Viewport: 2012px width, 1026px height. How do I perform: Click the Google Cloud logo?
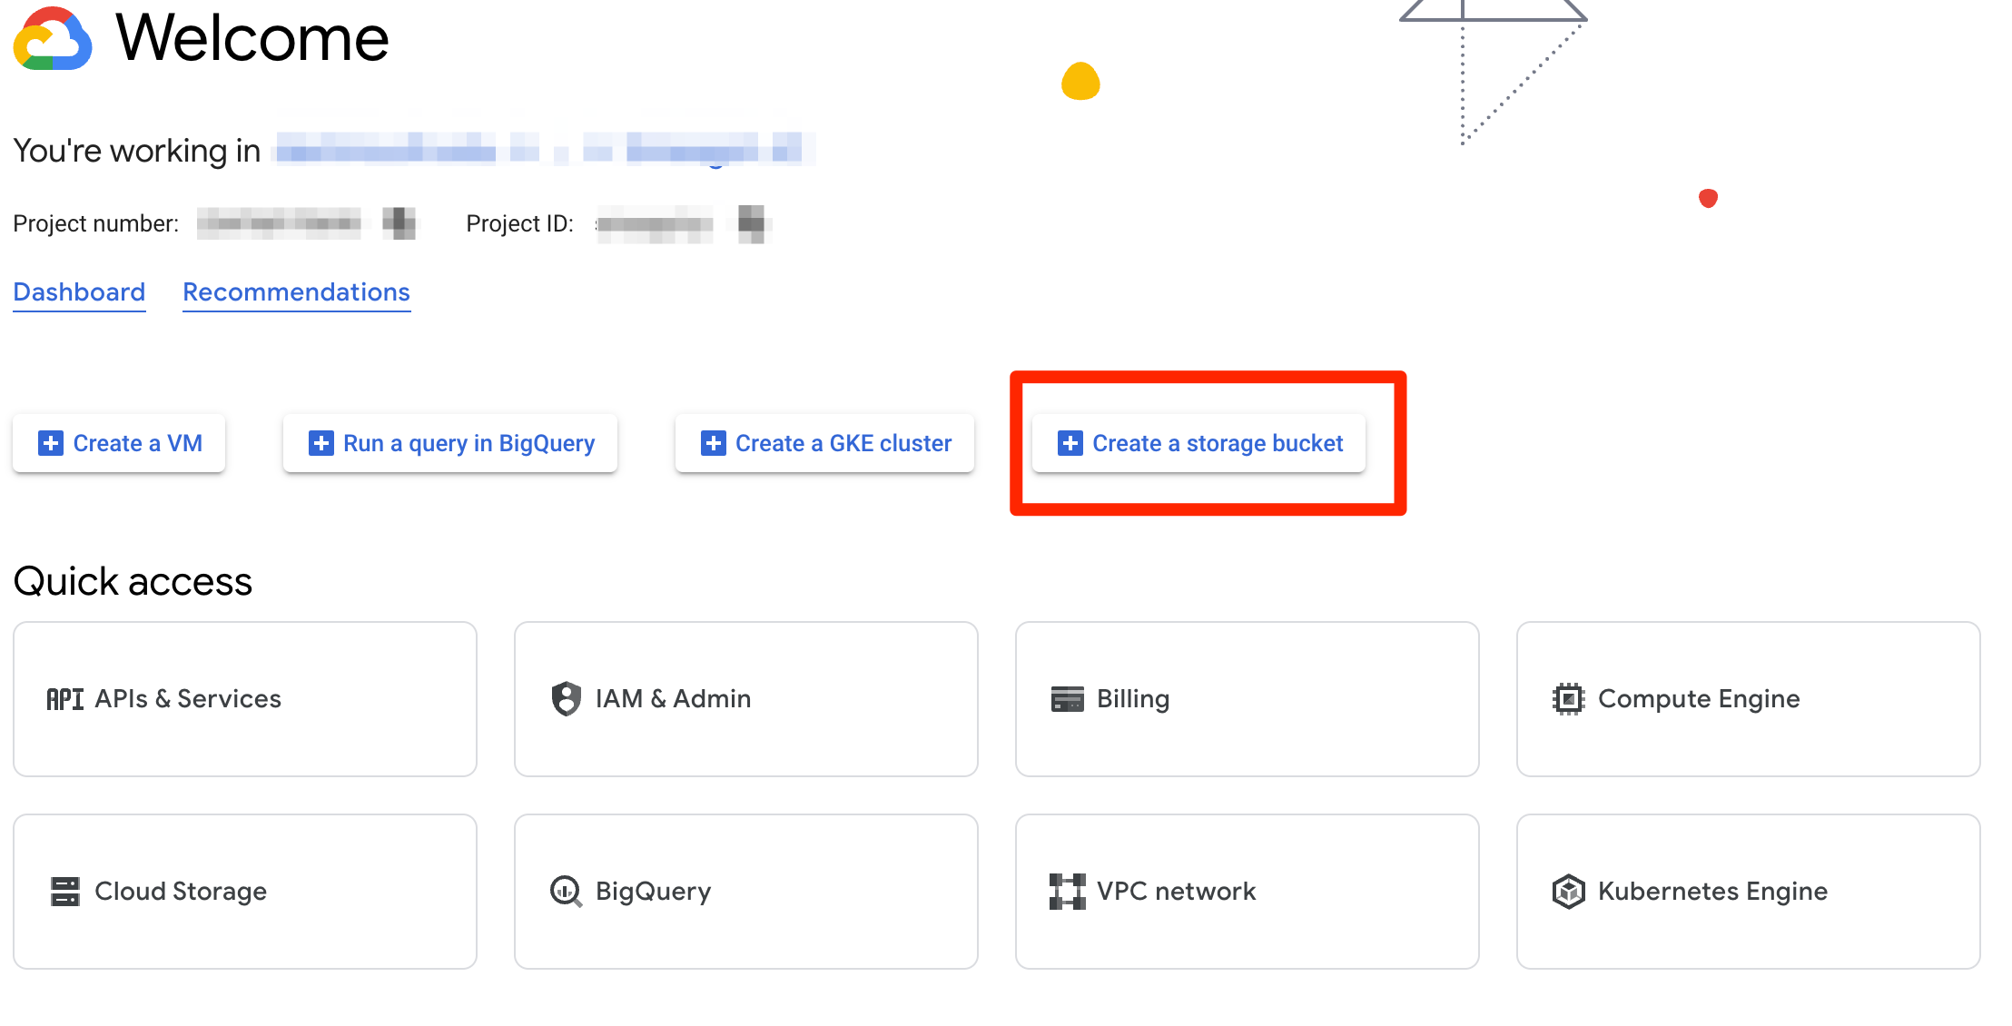[53, 38]
